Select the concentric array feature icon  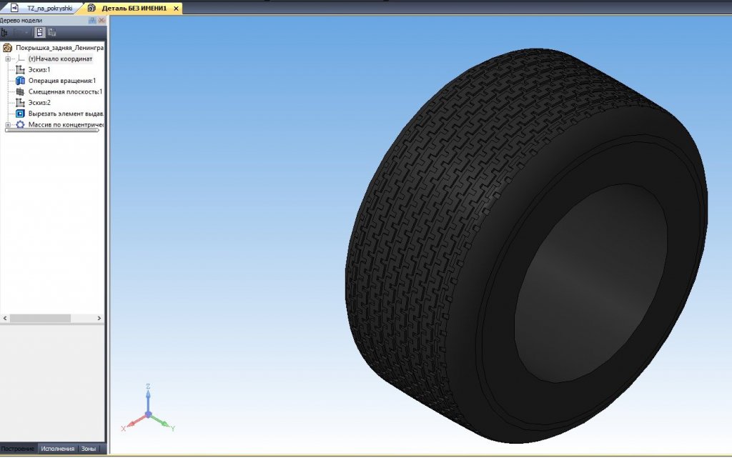(20, 125)
